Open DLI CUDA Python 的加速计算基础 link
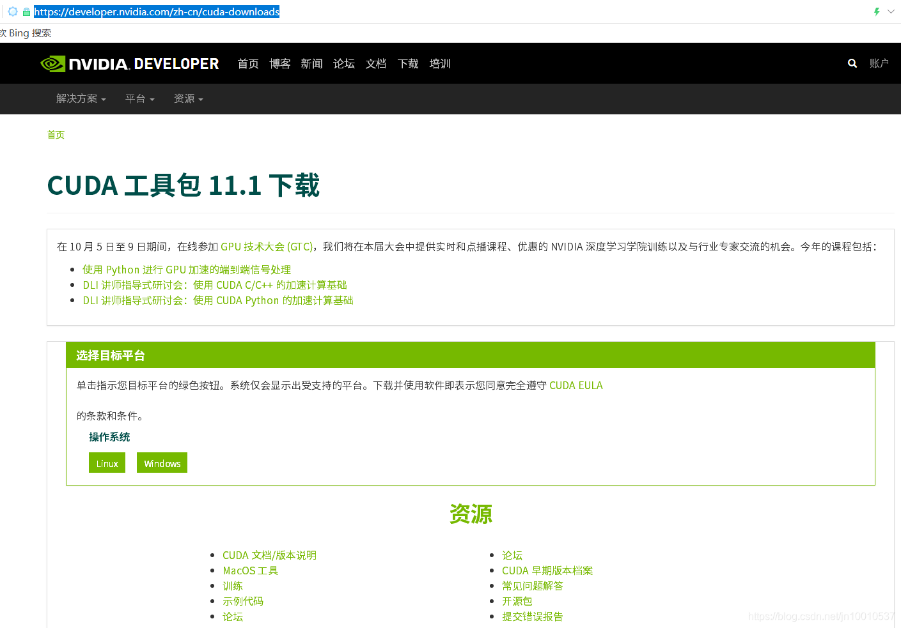Viewport: 901px width, 628px height. pos(218,300)
